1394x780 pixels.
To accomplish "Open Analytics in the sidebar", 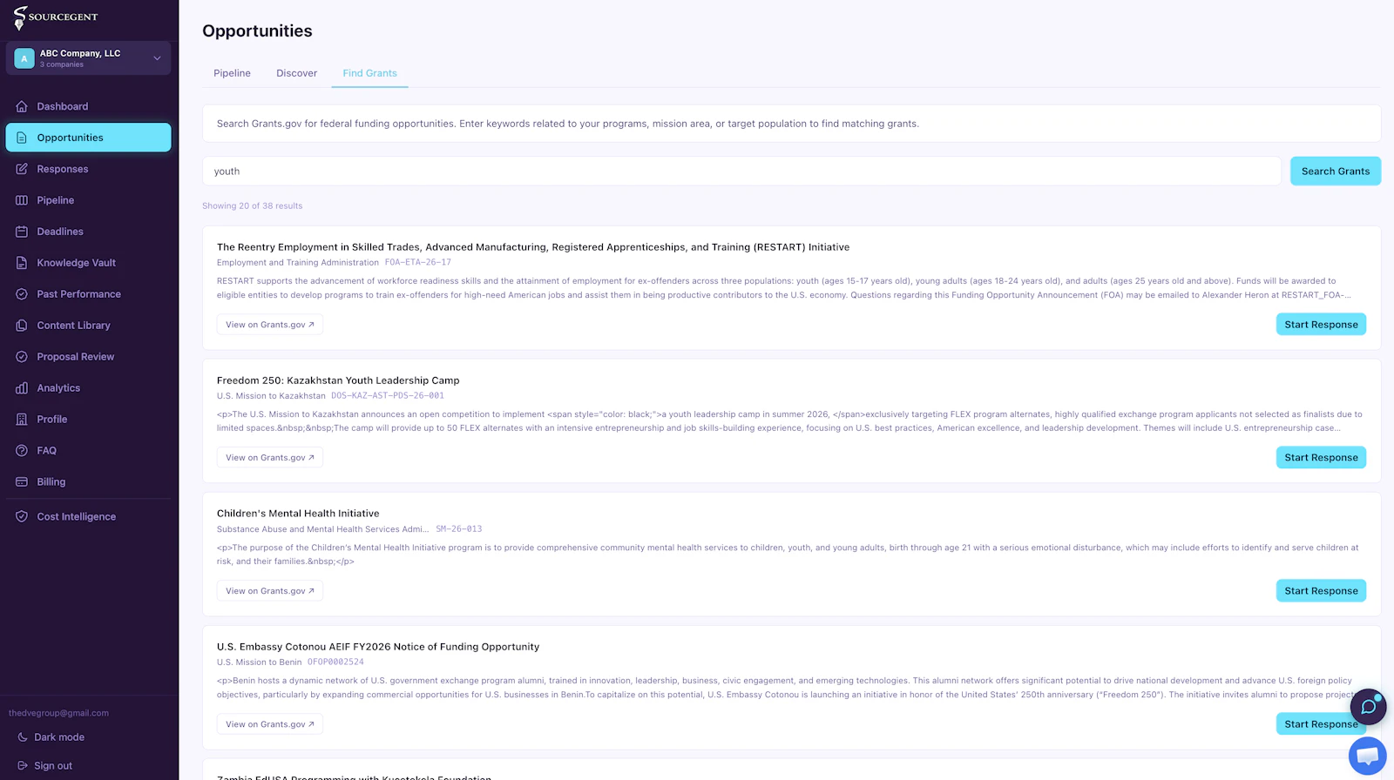I will pos(88,388).
